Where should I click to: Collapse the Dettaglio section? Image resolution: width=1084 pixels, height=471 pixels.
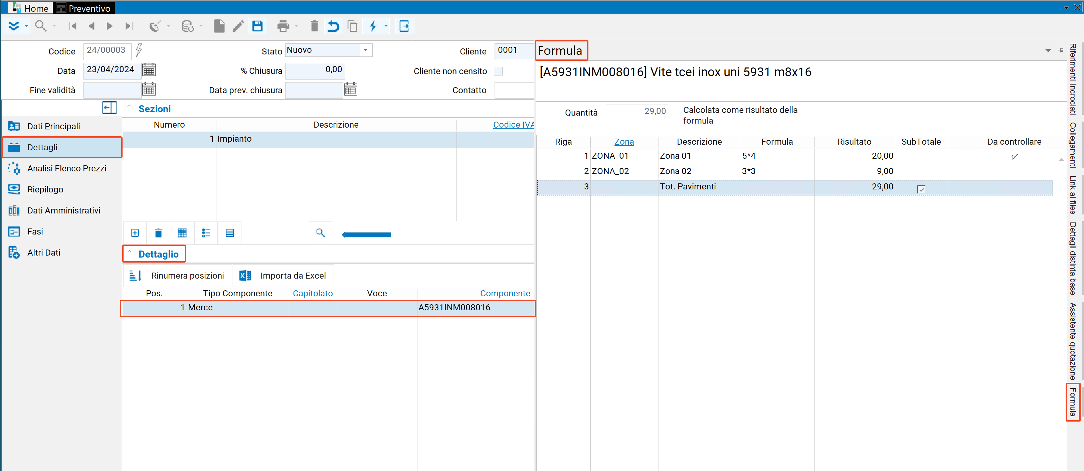(130, 252)
